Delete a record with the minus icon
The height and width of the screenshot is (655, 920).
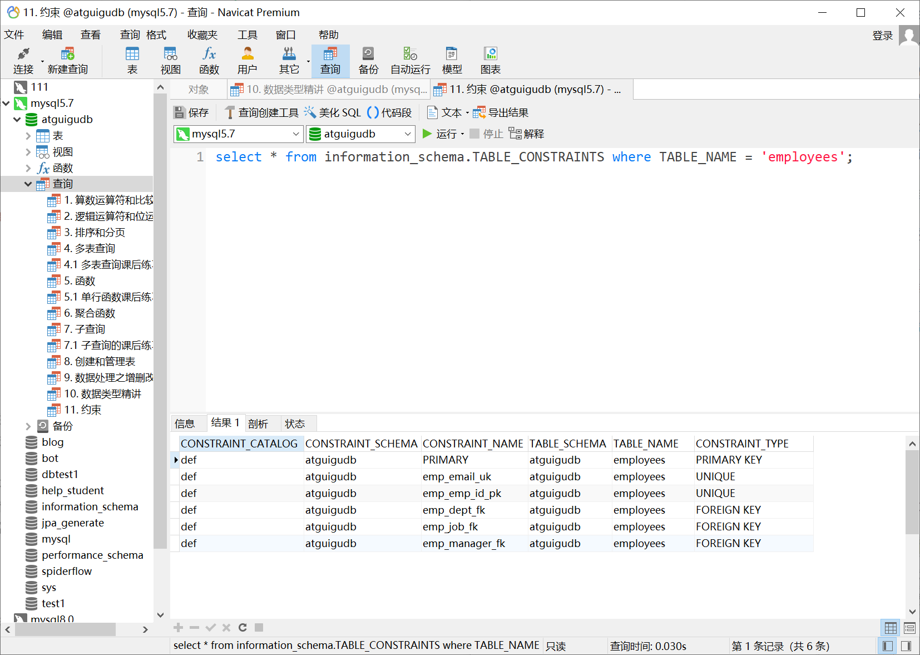point(194,628)
